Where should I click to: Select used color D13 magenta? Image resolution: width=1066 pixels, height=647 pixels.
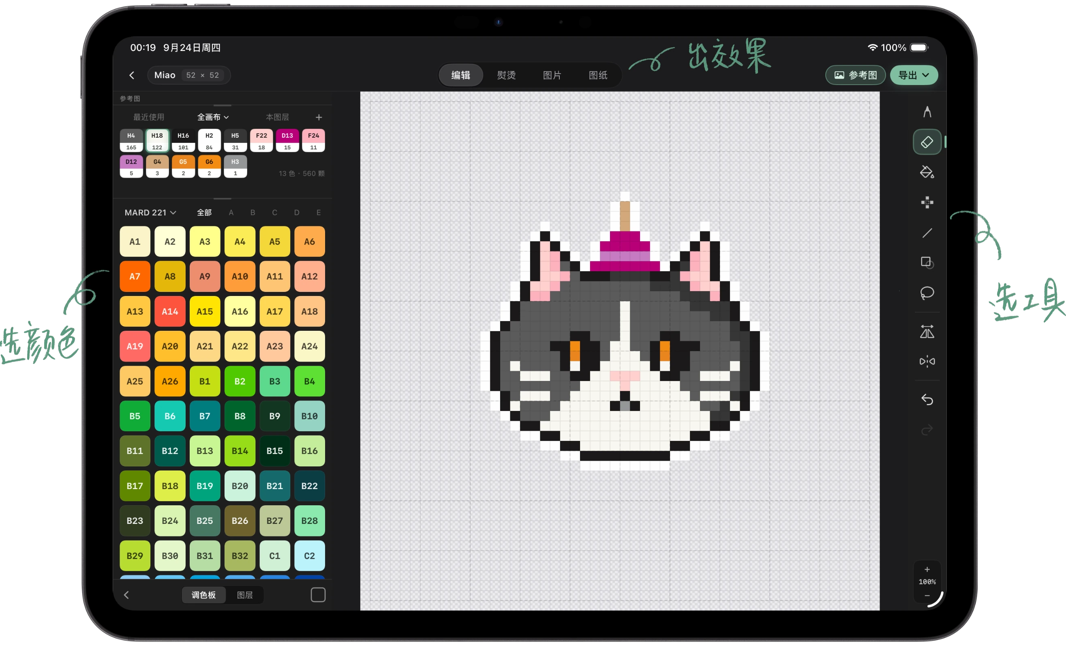click(287, 141)
